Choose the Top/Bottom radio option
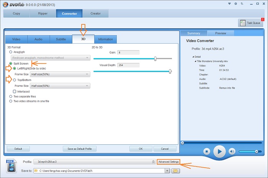 tap(15, 80)
